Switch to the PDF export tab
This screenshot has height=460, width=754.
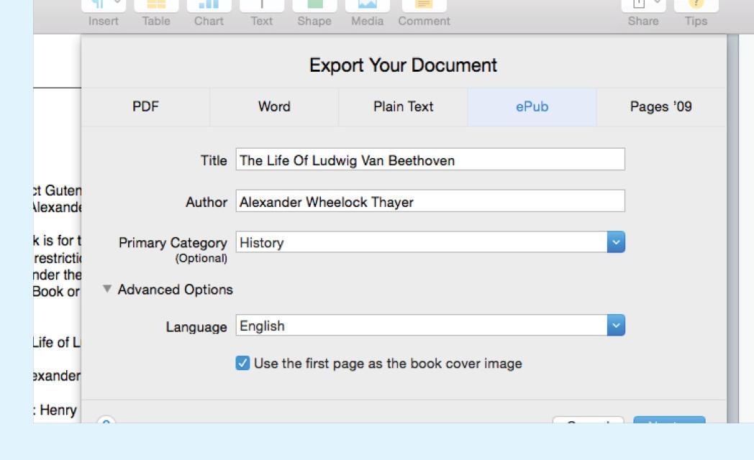(146, 106)
